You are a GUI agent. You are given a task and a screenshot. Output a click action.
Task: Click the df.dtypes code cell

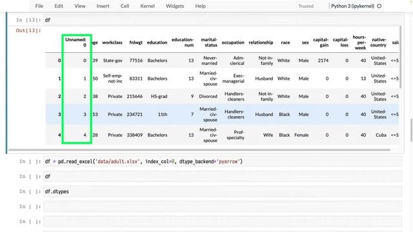point(223,191)
